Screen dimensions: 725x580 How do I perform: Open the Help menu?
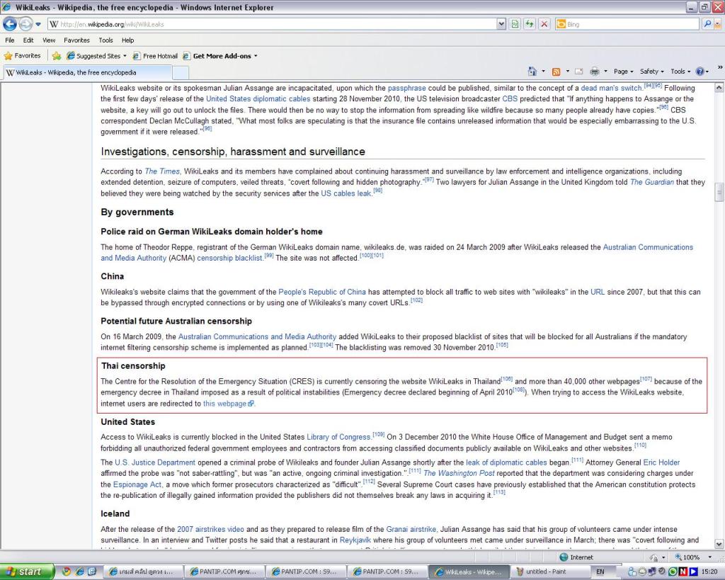click(x=127, y=40)
